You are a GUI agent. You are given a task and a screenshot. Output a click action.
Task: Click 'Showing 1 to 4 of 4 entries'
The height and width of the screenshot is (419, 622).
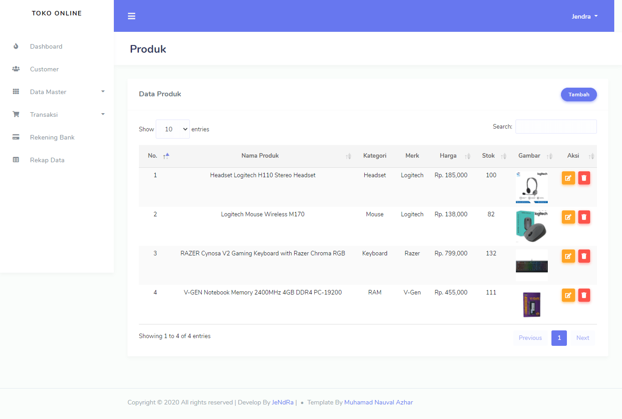pos(175,336)
